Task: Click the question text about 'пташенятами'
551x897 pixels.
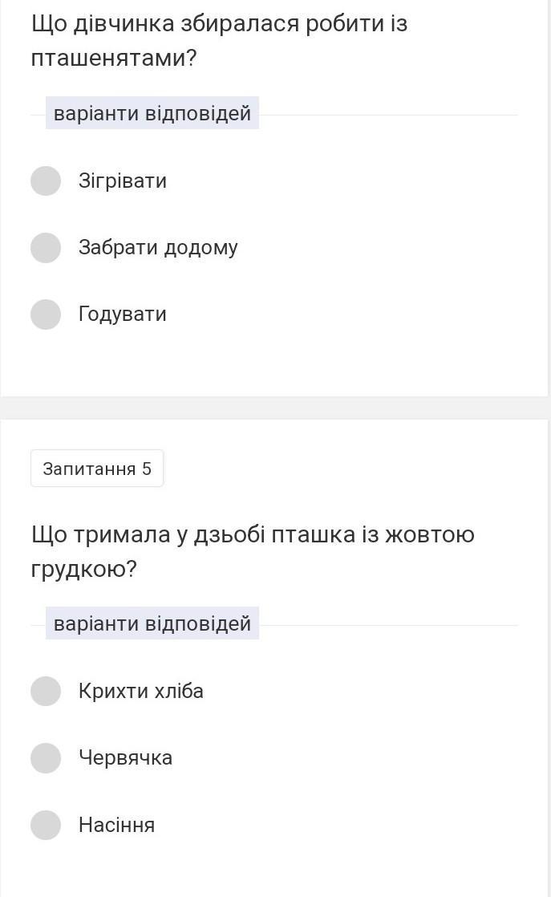Action: coord(219,41)
